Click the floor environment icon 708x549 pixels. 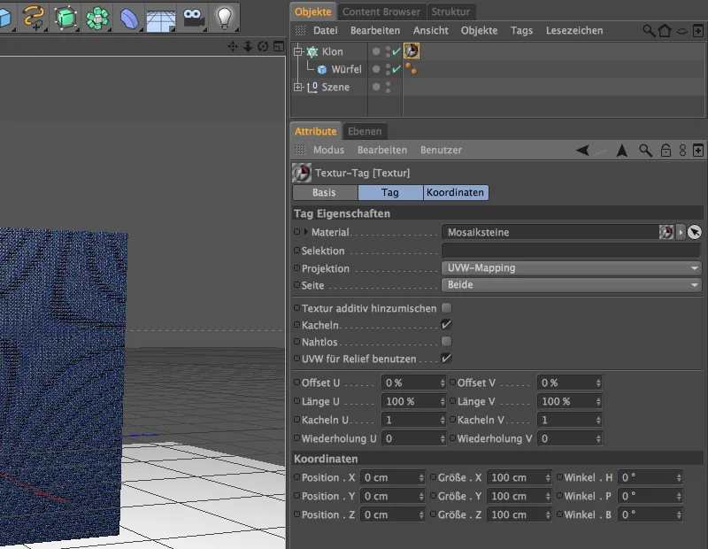pos(161,19)
